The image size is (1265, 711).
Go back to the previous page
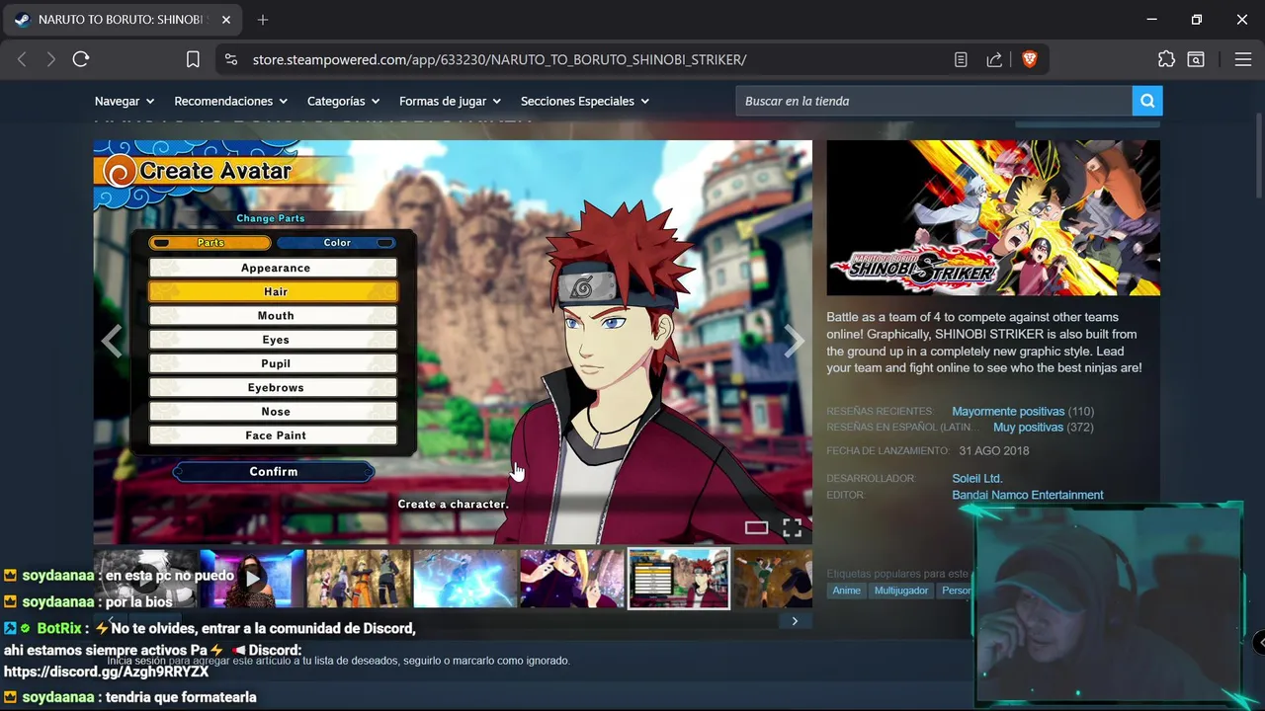22,59
